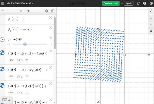Image resolution: width=154 pixels, height=104 pixels.
Task: Toggle visibility of A(t) + .1F1(A(t),B(t)) curve
Action: pos(2,85)
